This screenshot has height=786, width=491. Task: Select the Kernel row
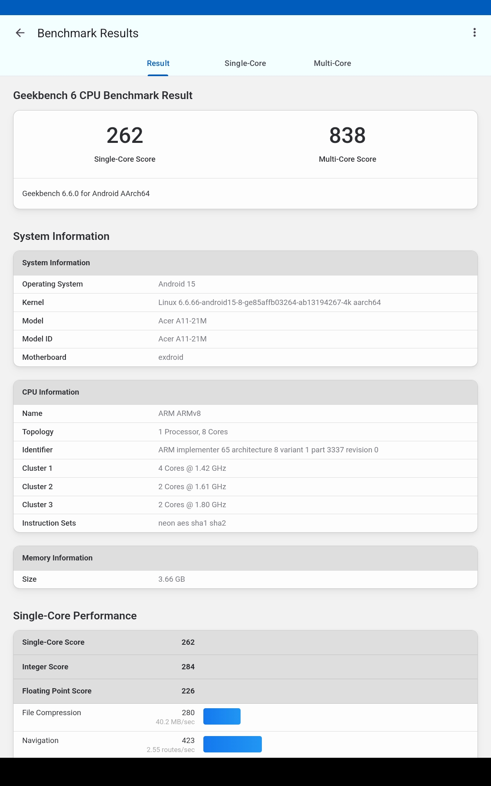tap(245, 303)
